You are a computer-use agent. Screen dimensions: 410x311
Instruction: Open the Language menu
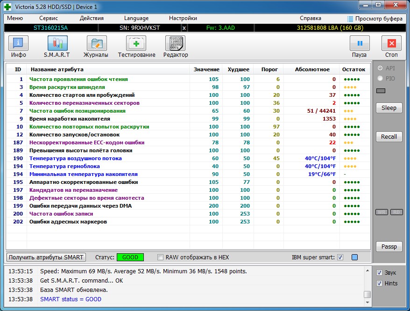(136, 18)
